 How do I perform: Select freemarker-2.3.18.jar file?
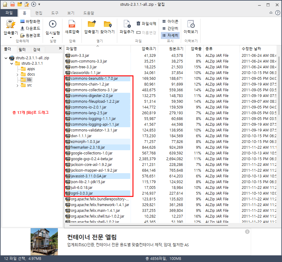(x=97, y=147)
